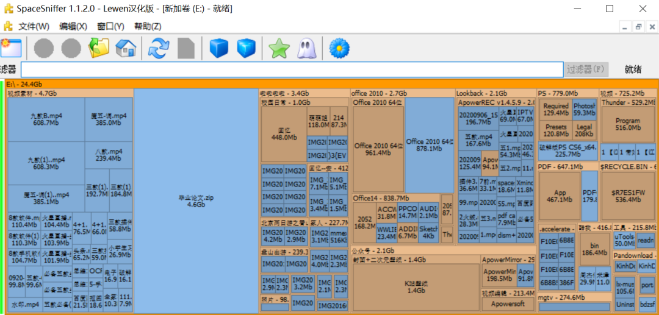659x315 pixels.
Task: Select the ApowerMir 198.5Mb block
Action: 499,275
